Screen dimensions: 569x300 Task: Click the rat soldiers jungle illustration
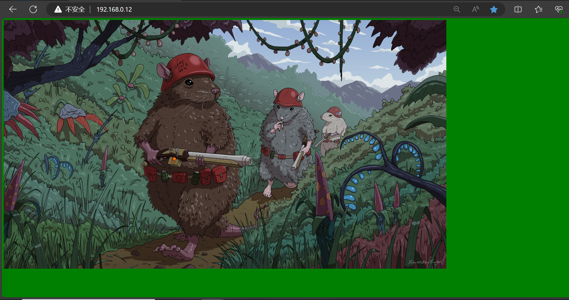pyautogui.click(x=225, y=144)
